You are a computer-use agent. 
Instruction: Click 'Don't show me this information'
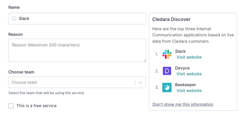183,104
